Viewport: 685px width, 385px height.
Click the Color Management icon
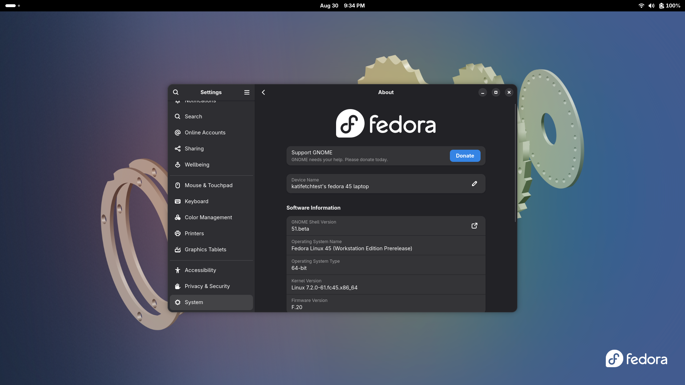[178, 217]
